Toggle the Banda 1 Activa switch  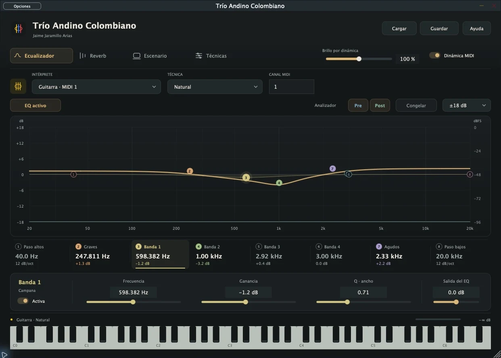[23, 301]
